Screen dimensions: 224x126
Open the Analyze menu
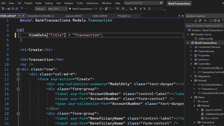tap(69, 3)
